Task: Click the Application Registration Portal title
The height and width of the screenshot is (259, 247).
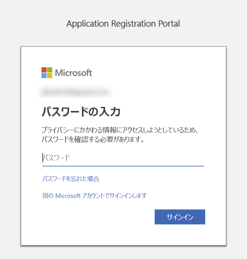Action: point(123,23)
